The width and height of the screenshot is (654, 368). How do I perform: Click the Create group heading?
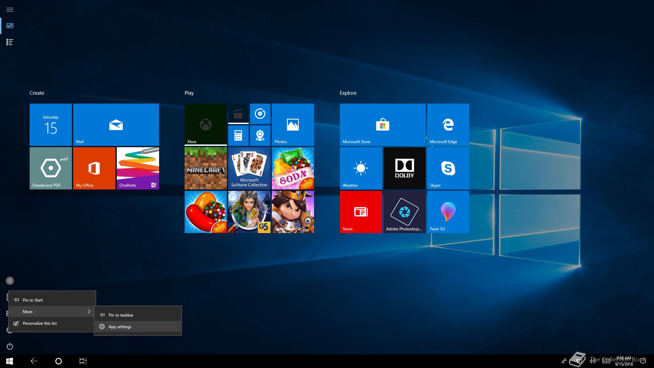click(37, 93)
